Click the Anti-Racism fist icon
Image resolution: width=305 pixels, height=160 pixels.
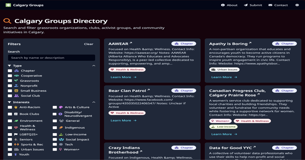(16, 107)
